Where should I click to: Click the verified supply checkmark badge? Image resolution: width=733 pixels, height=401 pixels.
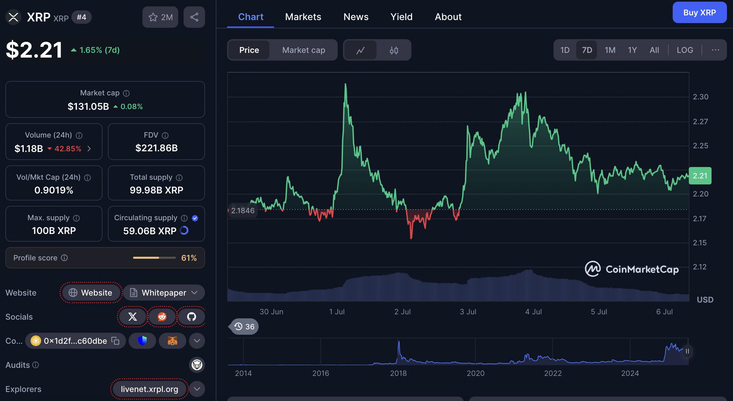(195, 218)
